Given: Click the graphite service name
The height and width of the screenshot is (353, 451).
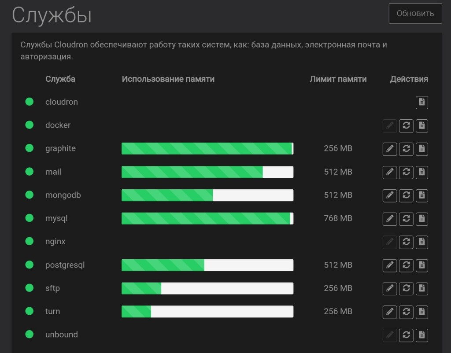Looking at the screenshot, I should coord(60,148).
